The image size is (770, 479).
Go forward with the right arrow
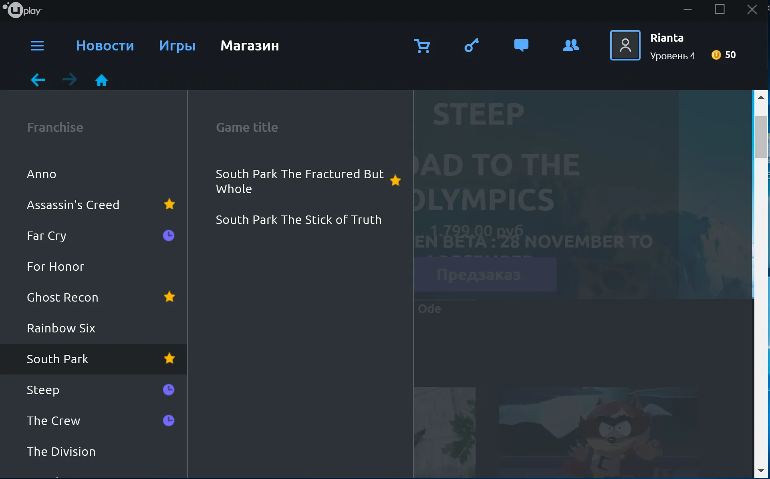(x=70, y=80)
